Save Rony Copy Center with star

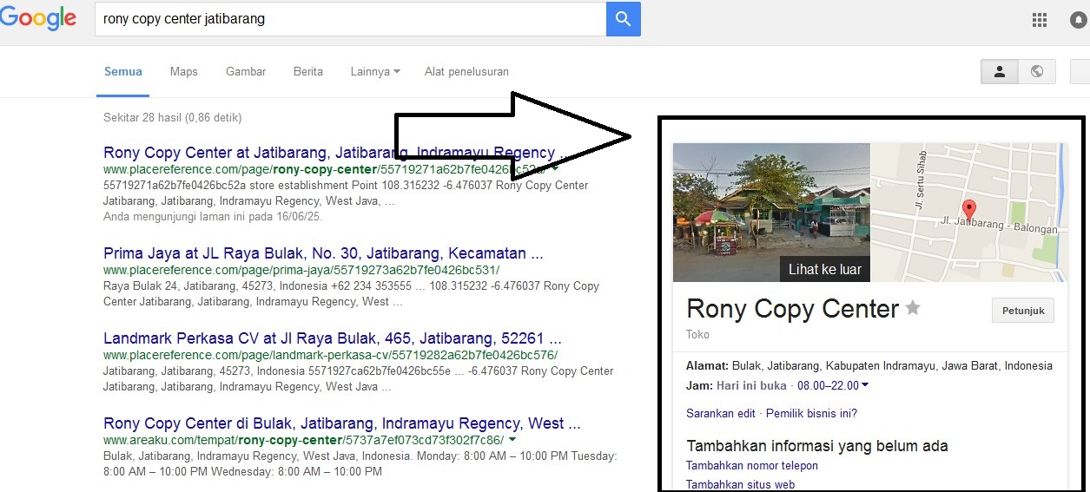pyautogui.click(x=913, y=307)
